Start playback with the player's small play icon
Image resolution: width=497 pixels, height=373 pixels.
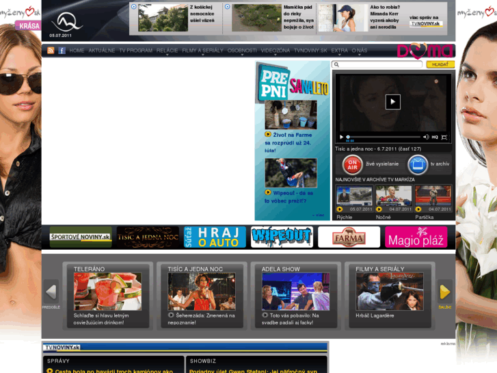pos(341,137)
